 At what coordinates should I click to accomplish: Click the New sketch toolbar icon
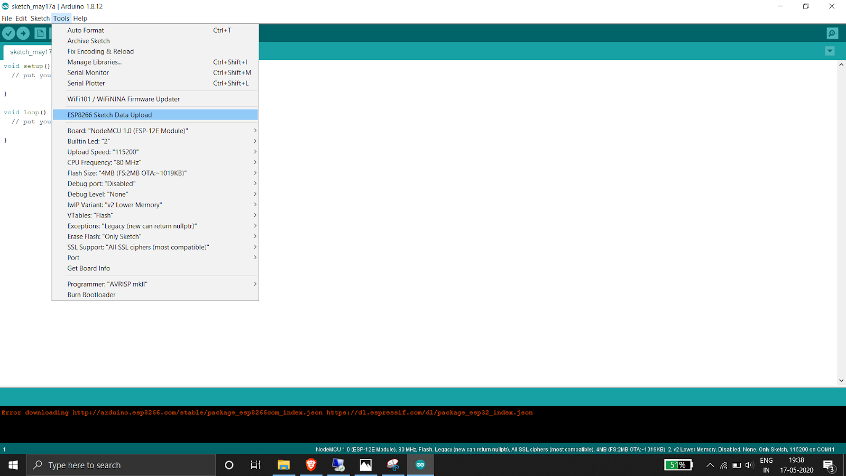coord(40,33)
